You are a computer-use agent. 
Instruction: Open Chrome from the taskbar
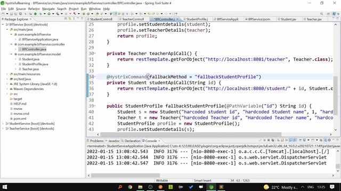click(x=130, y=187)
